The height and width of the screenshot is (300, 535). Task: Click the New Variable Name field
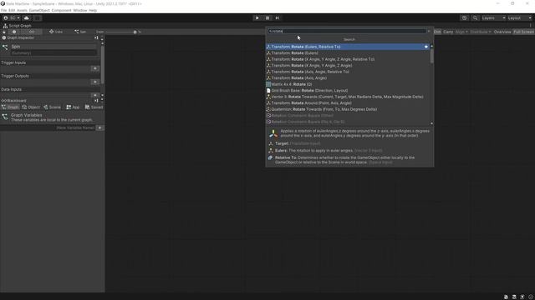(x=48, y=127)
